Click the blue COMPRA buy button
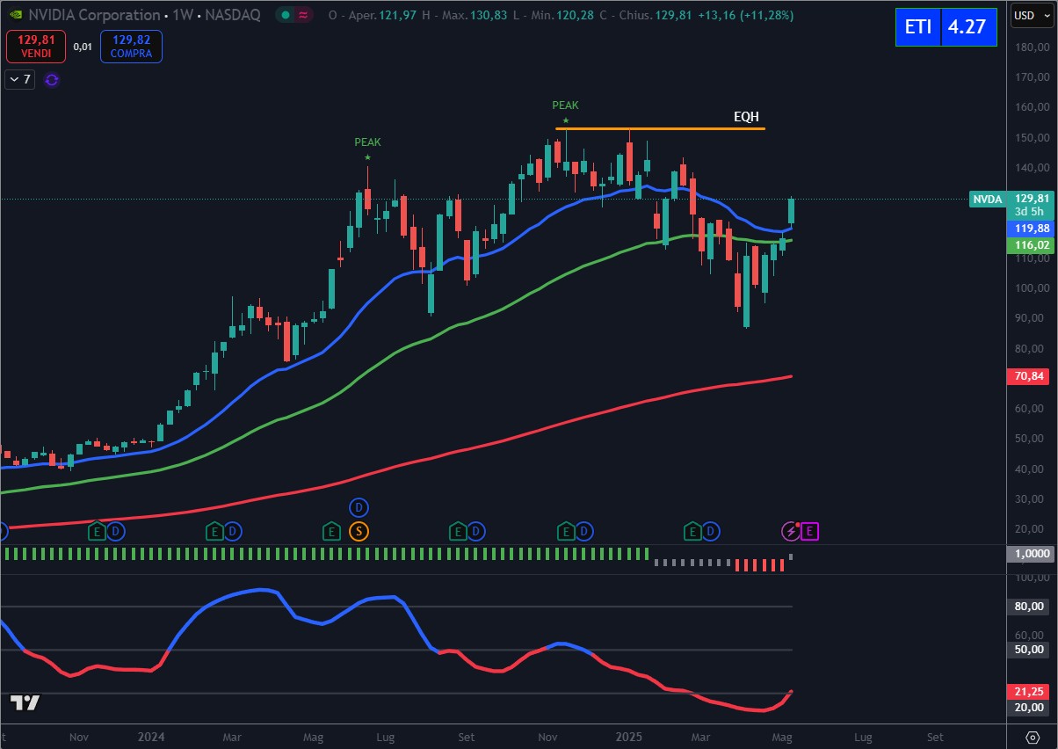Viewport: 1058px width, 749px height. [x=131, y=47]
